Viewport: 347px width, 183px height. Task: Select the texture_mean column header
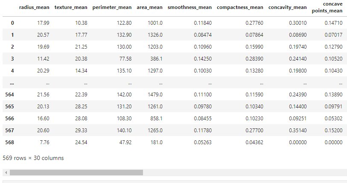click(70, 8)
